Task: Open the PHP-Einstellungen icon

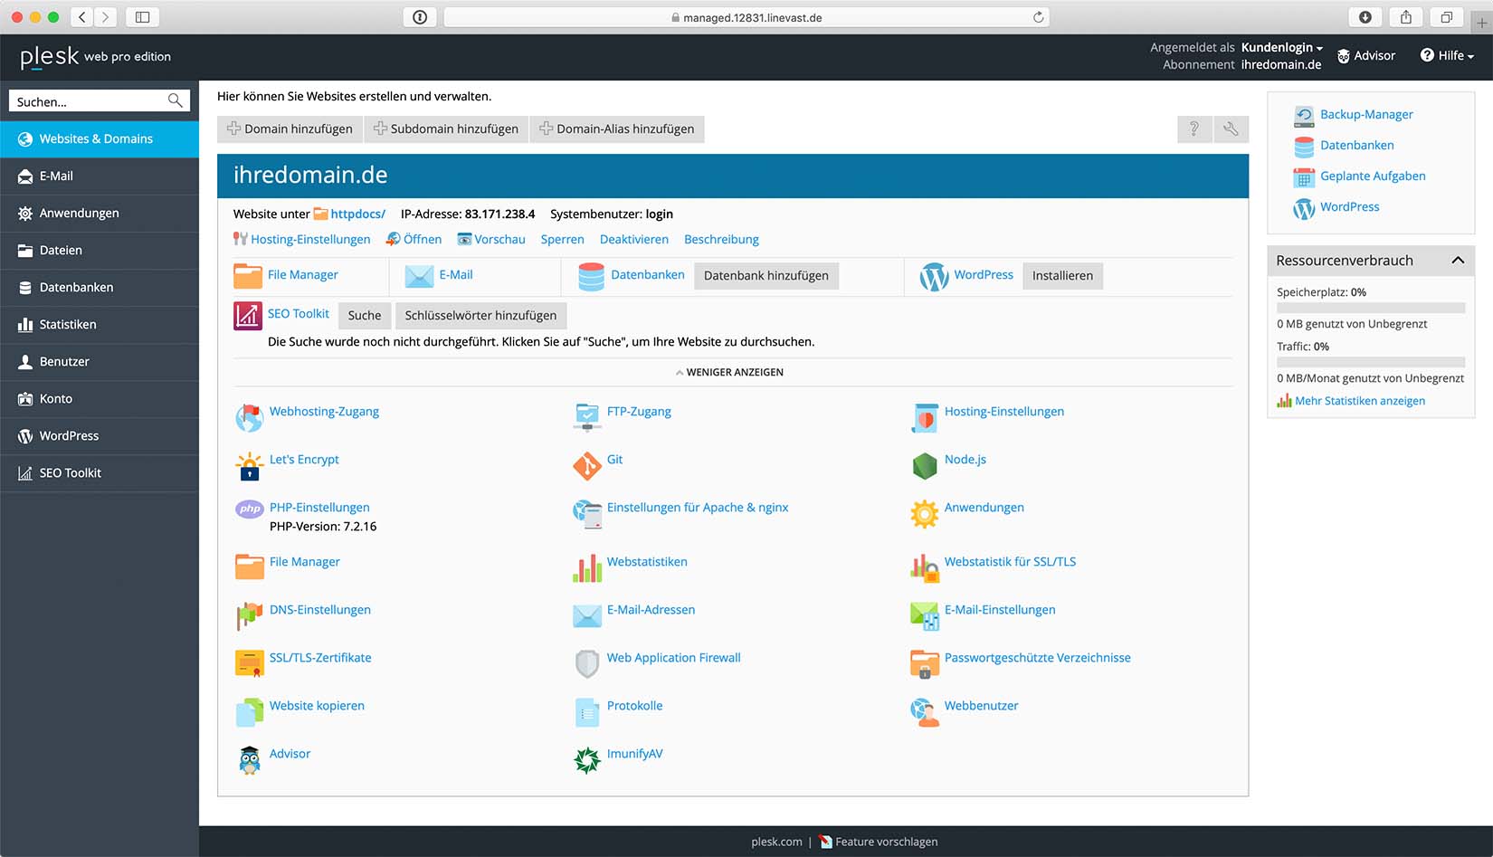Action: 249,509
